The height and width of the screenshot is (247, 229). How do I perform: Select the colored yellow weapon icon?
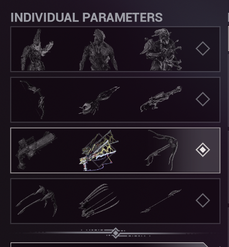tap(99, 150)
